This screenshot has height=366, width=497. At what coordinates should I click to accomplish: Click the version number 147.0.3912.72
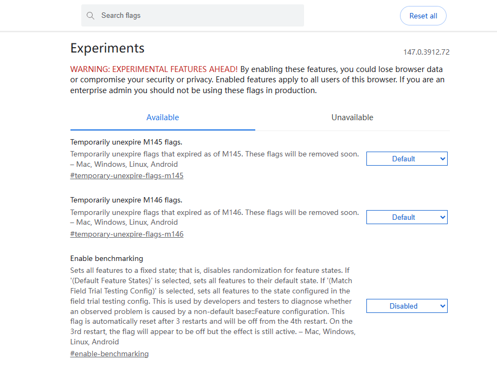pos(426,53)
